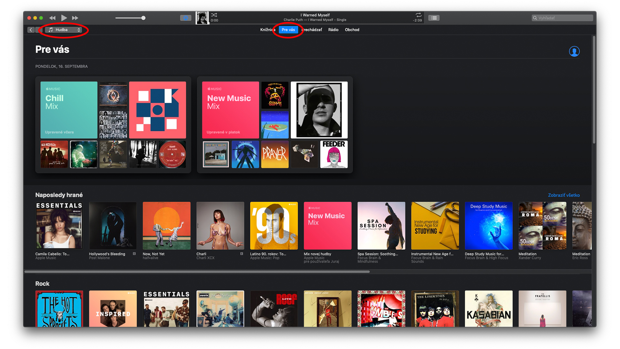620x349 pixels.
Task: Open the New Music Mix playlist tile
Action: (231, 110)
